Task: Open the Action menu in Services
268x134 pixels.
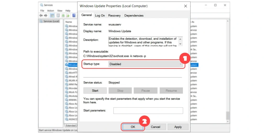Action: coord(51,10)
